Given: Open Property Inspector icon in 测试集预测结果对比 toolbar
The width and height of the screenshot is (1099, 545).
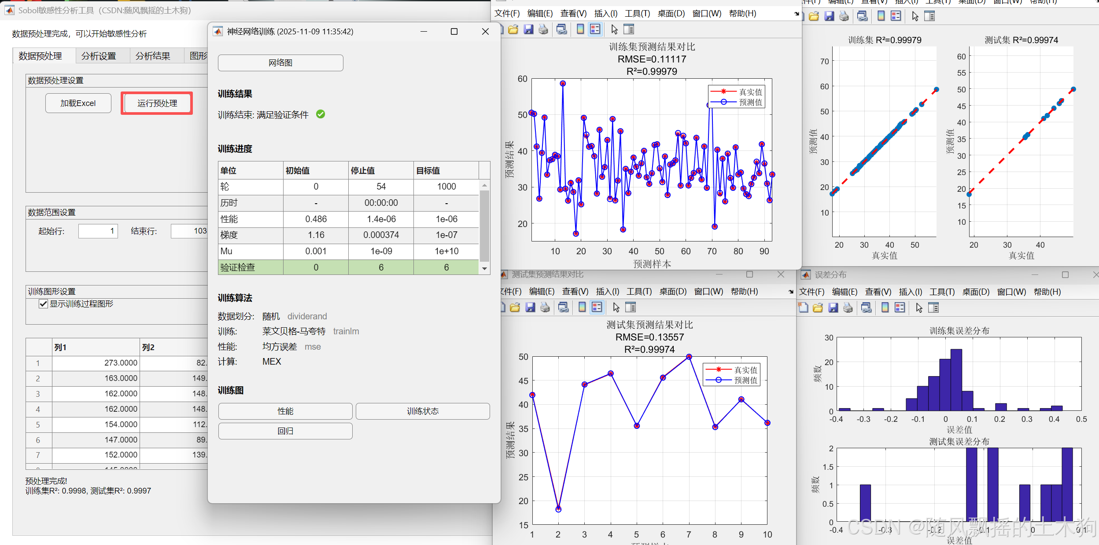Looking at the screenshot, I should pyautogui.click(x=631, y=307).
